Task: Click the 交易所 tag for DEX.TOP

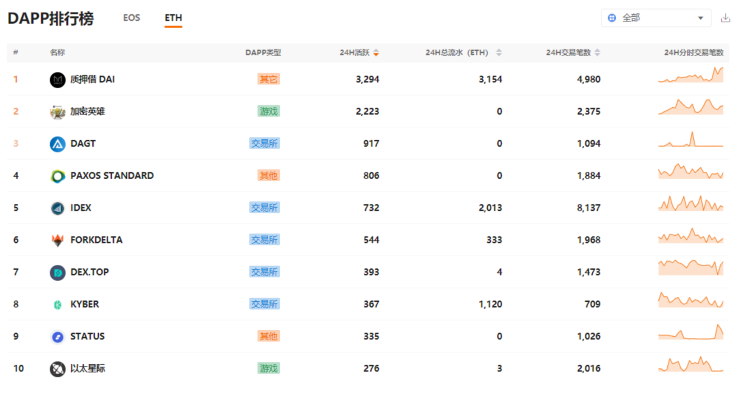Action: tap(264, 272)
